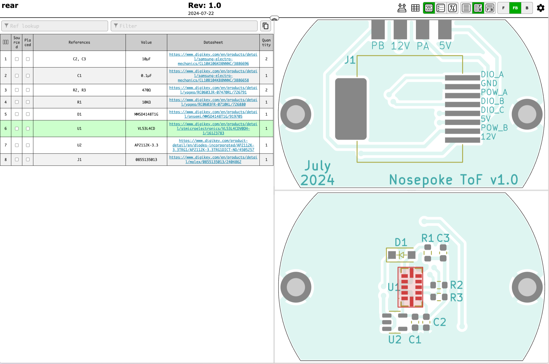Open datasheet link for 470Ω resistor
Viewport: 549px width, 364px height.
coord(213,90)
